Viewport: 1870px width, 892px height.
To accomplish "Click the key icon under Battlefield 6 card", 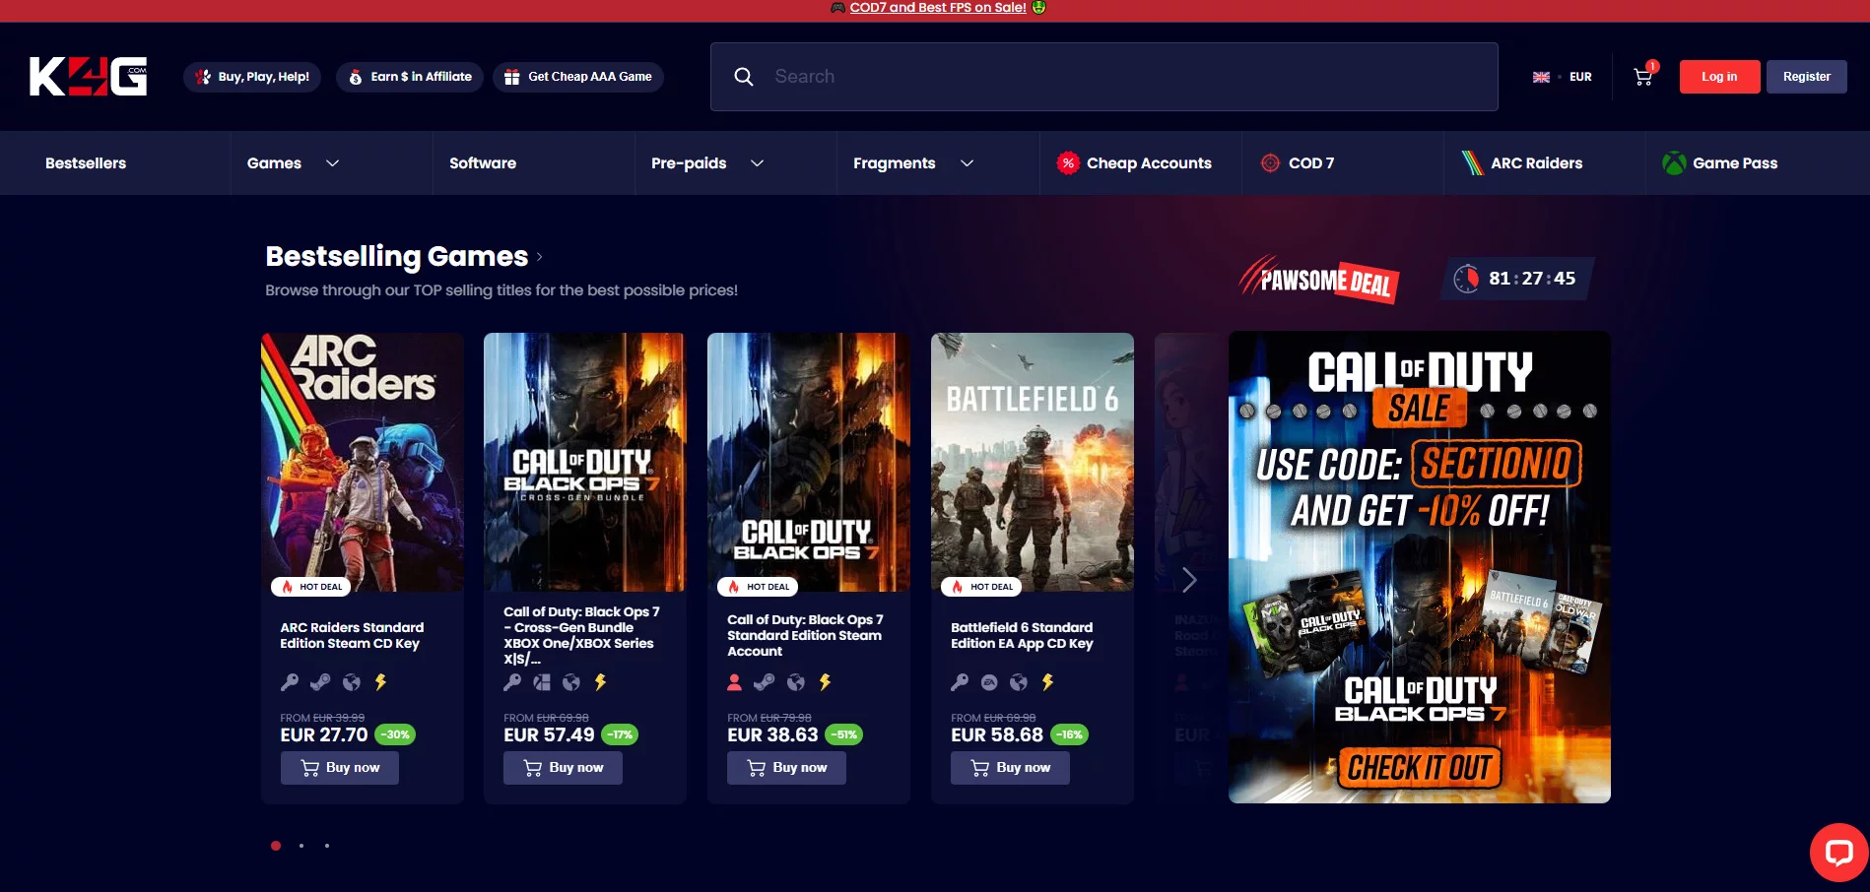I will [960, 682].
